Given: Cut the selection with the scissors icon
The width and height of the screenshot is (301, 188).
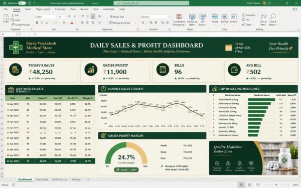Looking at the screenshot, I should 13,15.
